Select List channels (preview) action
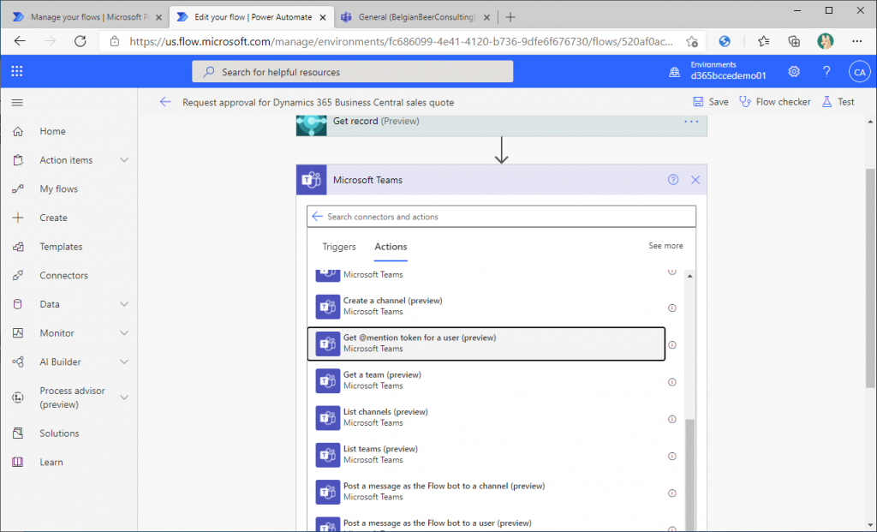 pos(486,417)
